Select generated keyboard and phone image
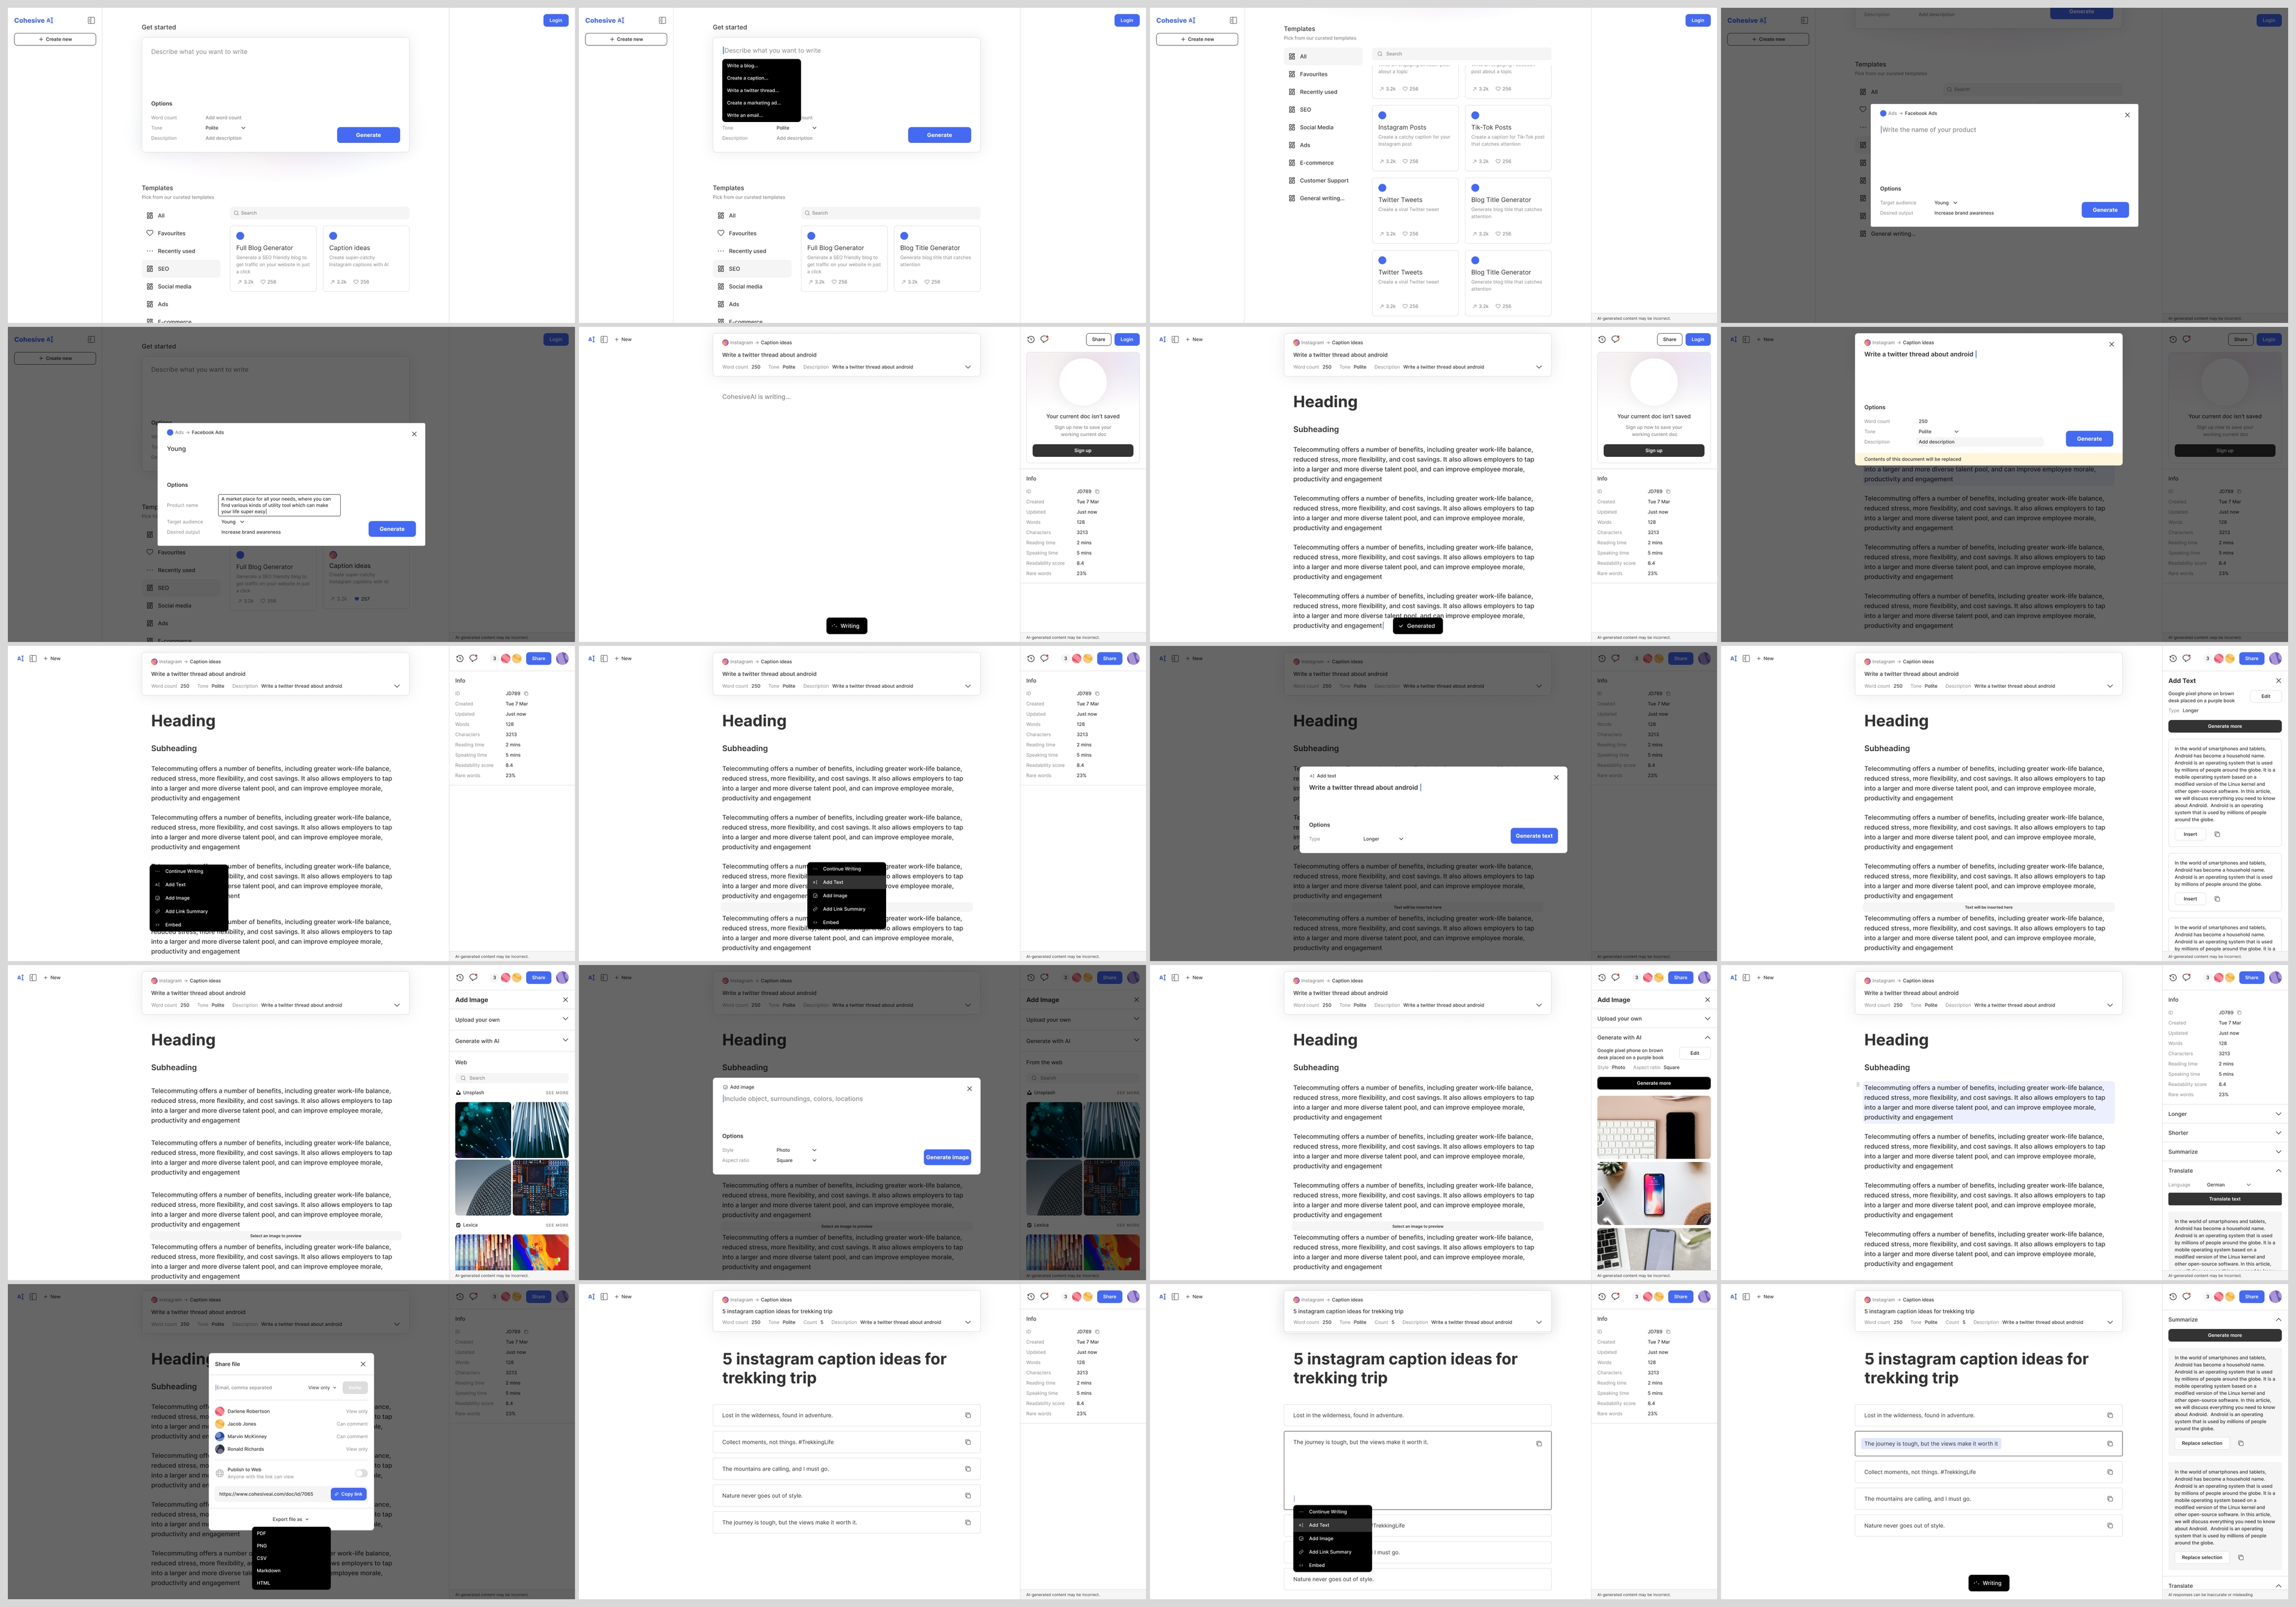 [1653, 1127]
